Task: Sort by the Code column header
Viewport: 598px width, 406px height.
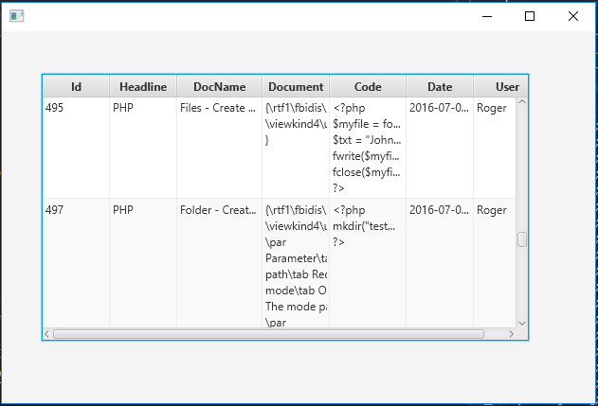Action: (x=368, y=87)
